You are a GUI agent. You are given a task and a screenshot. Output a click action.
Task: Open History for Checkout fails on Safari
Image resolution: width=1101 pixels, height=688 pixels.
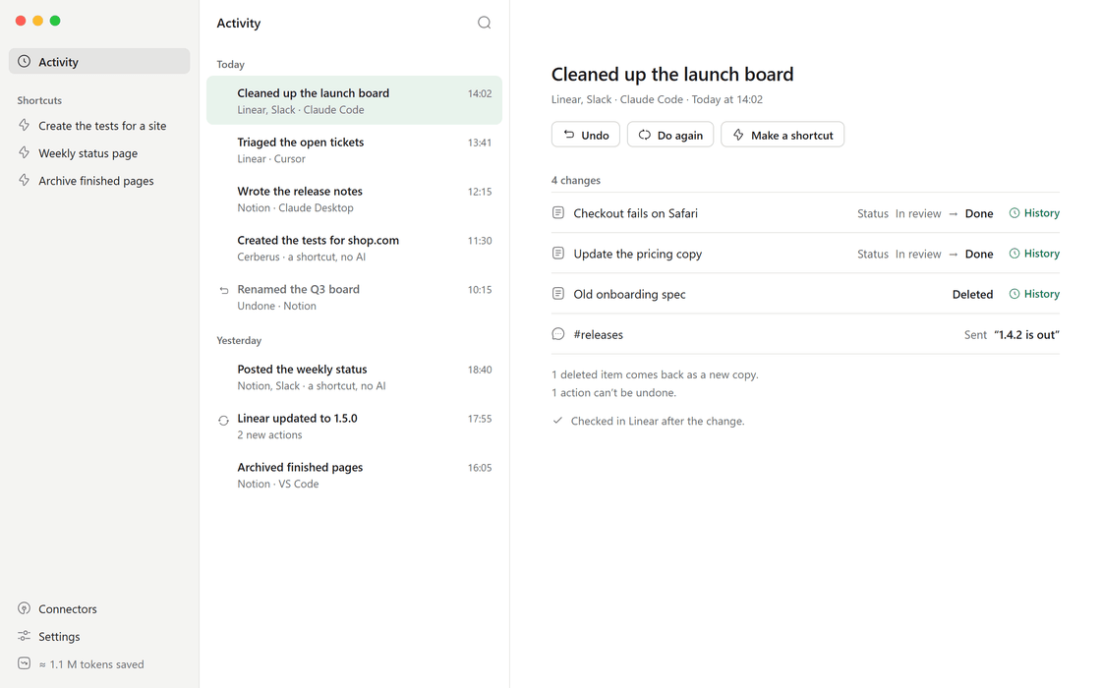pyautogui.click(x=1034, y=212)
